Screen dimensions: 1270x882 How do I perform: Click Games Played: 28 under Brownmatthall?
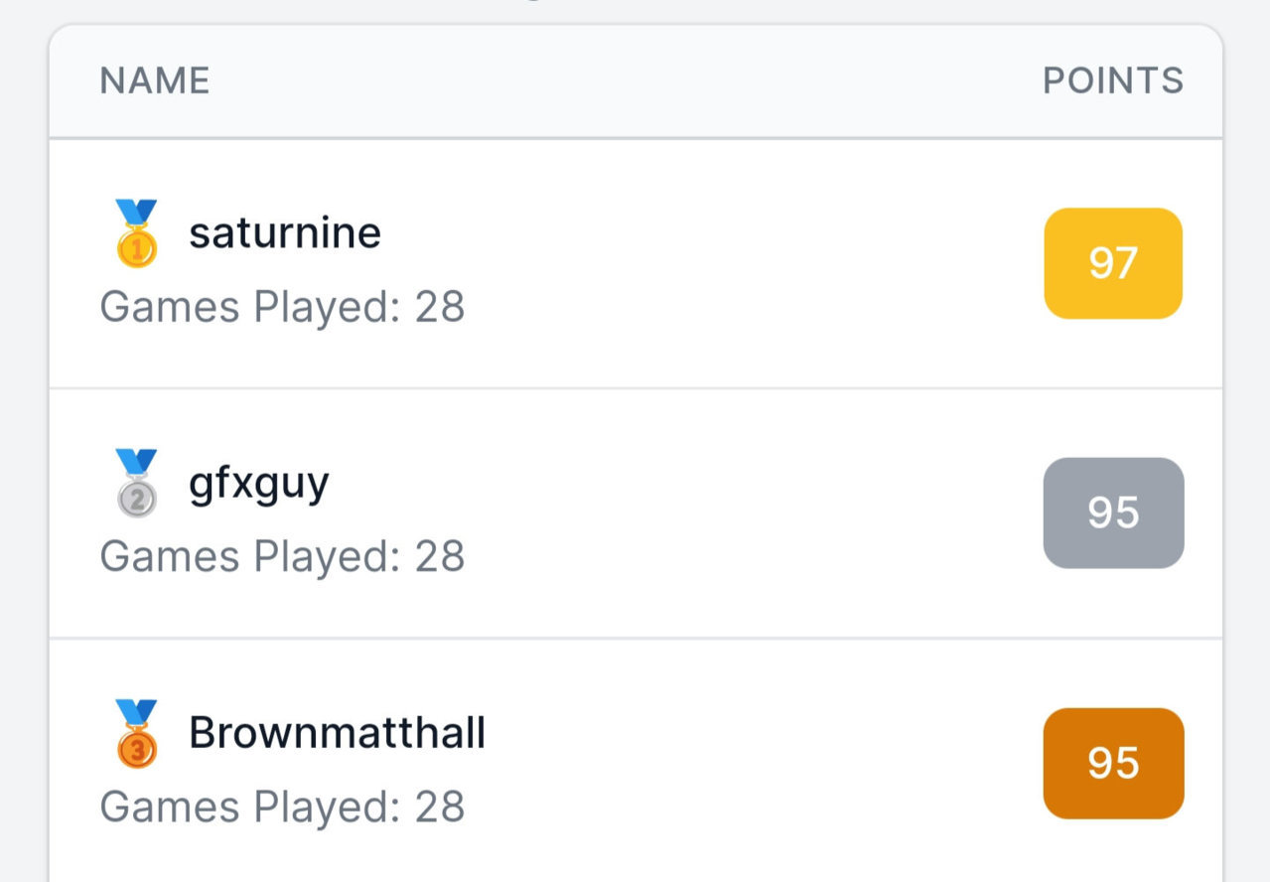tap(282, 807)
